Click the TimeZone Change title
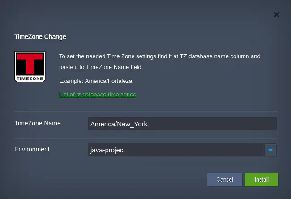 [40, 37]
